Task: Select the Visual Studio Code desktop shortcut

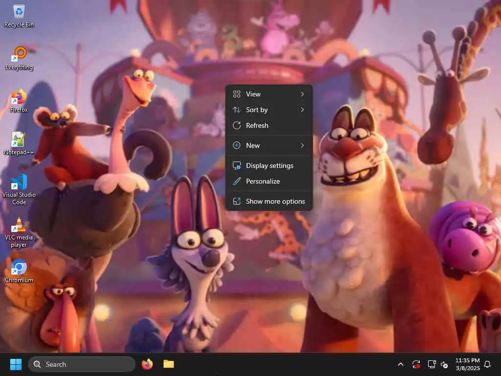Action: click(x=19, y=189)
